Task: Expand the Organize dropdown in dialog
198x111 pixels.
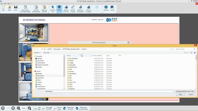Action: point(37,53)
